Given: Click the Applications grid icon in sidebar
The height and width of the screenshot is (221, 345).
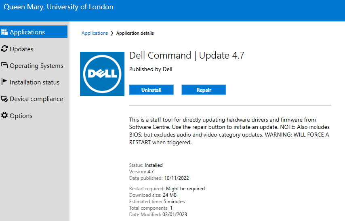Looking at the screenshot, I should pyautogui.click(x=5, y=32).
